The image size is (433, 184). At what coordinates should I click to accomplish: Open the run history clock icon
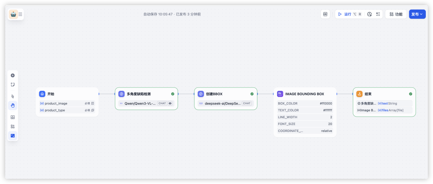370,14
